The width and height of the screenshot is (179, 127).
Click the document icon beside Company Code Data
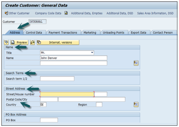point(66,13)
